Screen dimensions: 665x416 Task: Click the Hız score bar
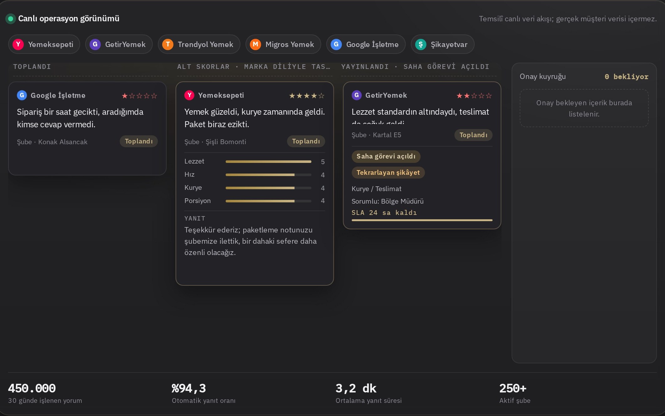coord(268,175)
